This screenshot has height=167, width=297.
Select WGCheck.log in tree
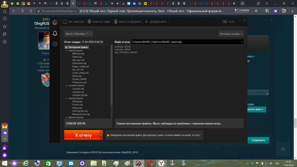click(78, 53)
